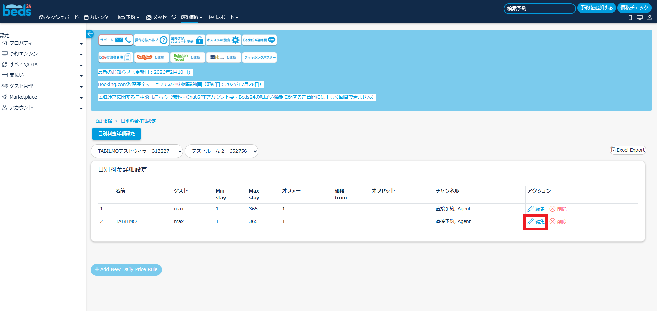The height and width of the screenshot is (311, 657).
Task: Edit the first daily price rule
Action: pos(536,209)
